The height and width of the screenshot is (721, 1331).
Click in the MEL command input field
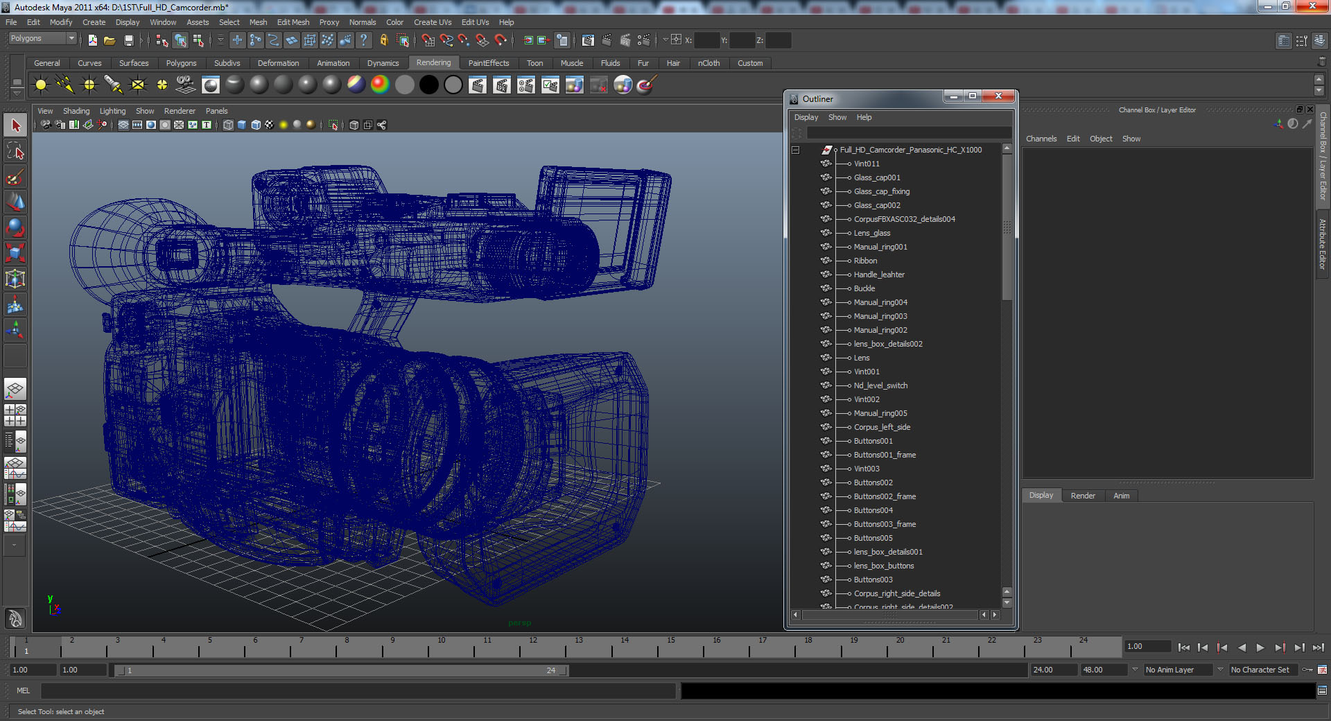point(358,690)
